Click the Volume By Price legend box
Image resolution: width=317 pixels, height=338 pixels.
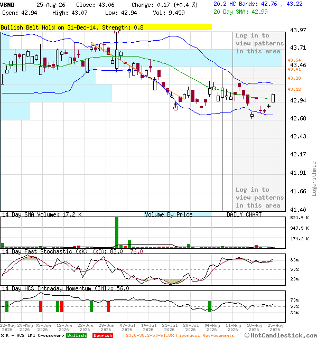(178, 214)
